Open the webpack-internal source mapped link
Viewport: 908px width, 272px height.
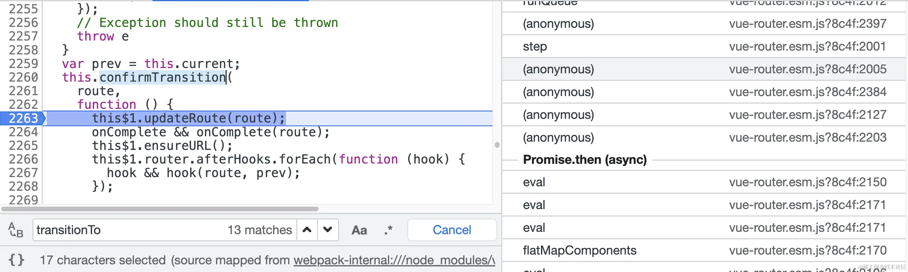click(x=394, y=260)
